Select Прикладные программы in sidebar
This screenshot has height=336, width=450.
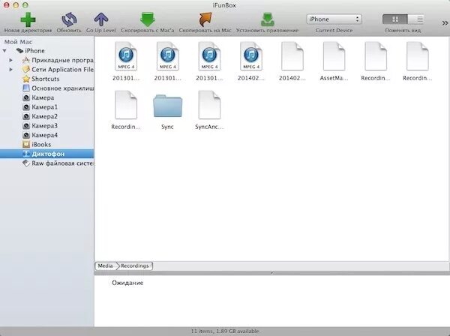58,60
